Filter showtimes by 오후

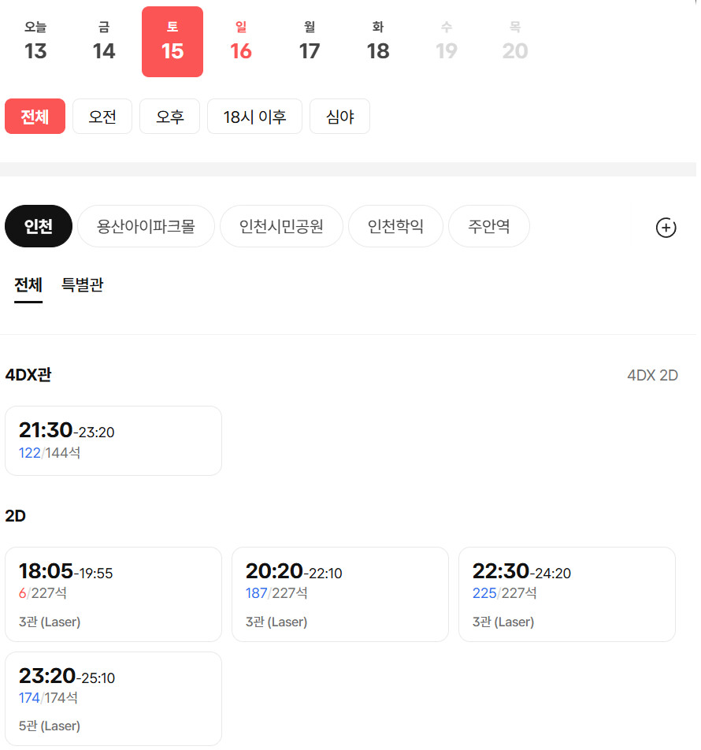pyautogui.click(x=169, y=117)
